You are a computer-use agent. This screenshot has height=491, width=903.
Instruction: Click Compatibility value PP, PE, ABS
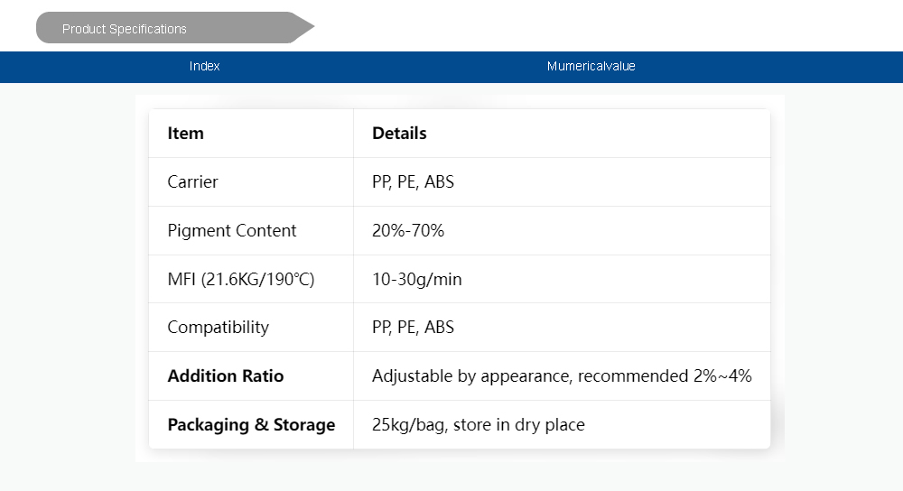tap(413, 328)
